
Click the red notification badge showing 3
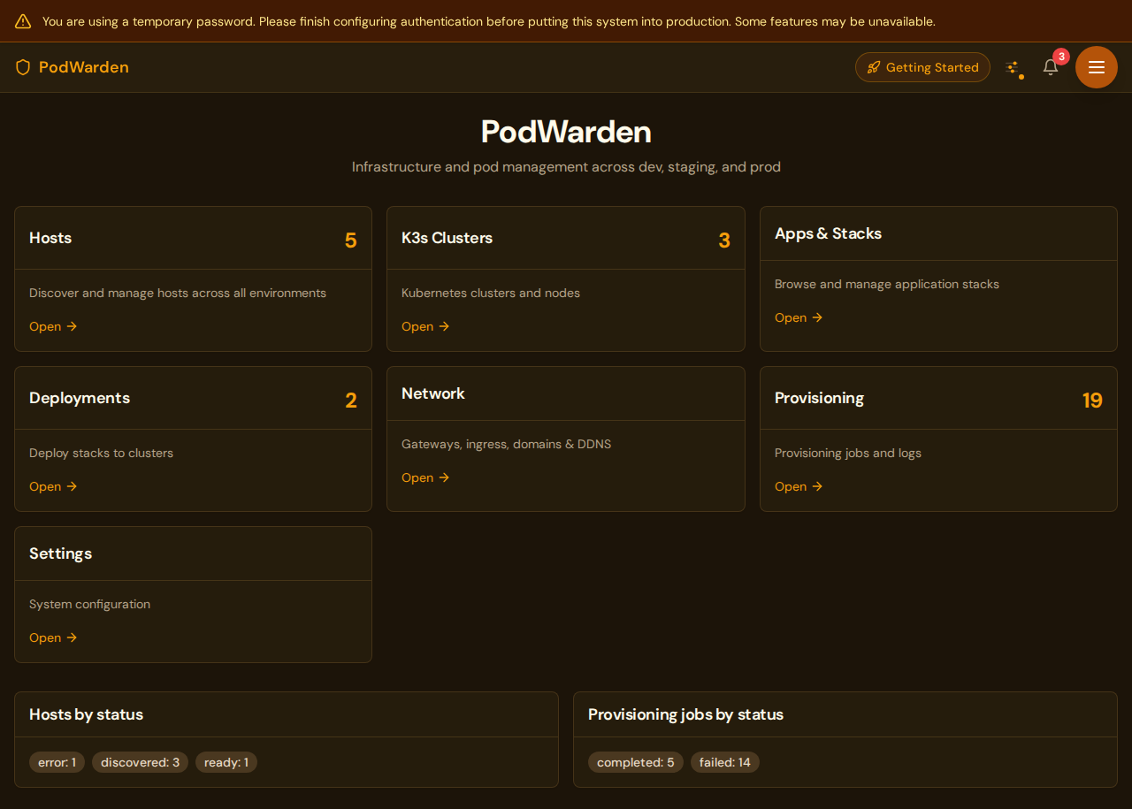tap(1060, 55)
